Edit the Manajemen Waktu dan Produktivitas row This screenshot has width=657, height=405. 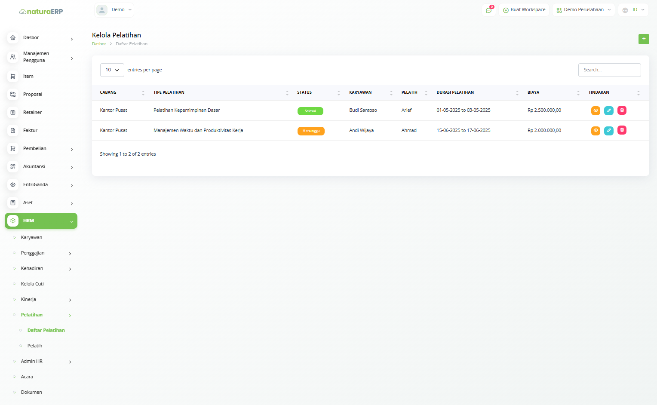tap(609, 130)
